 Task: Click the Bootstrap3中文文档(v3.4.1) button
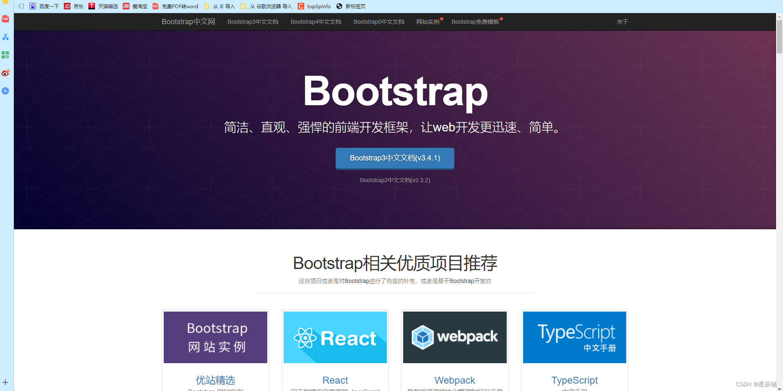click(x=395, y=158)
